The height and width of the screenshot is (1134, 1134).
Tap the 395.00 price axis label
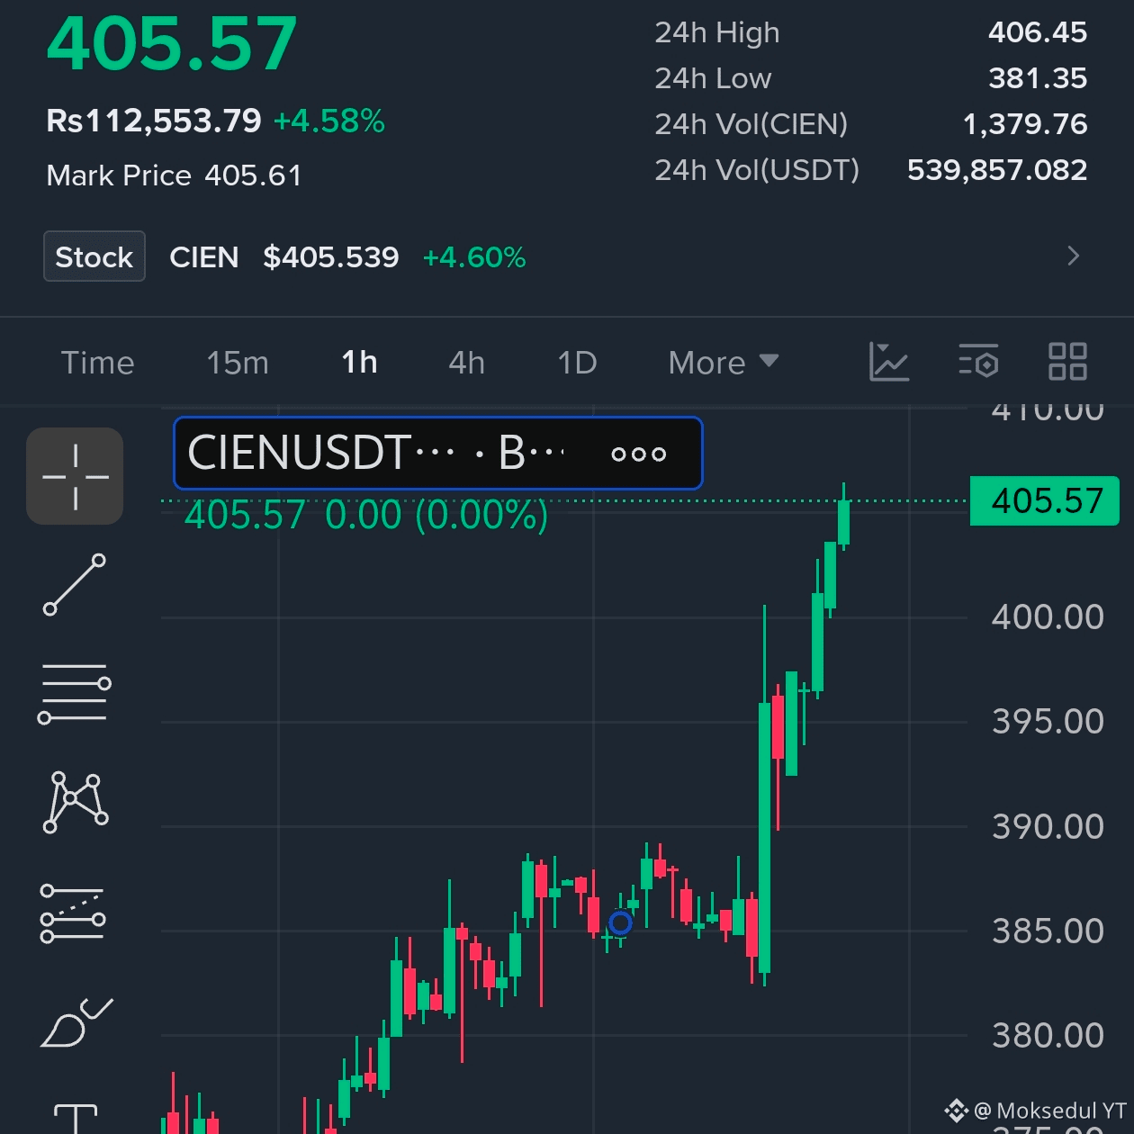pyautogui.click(x=1048, y=722)
